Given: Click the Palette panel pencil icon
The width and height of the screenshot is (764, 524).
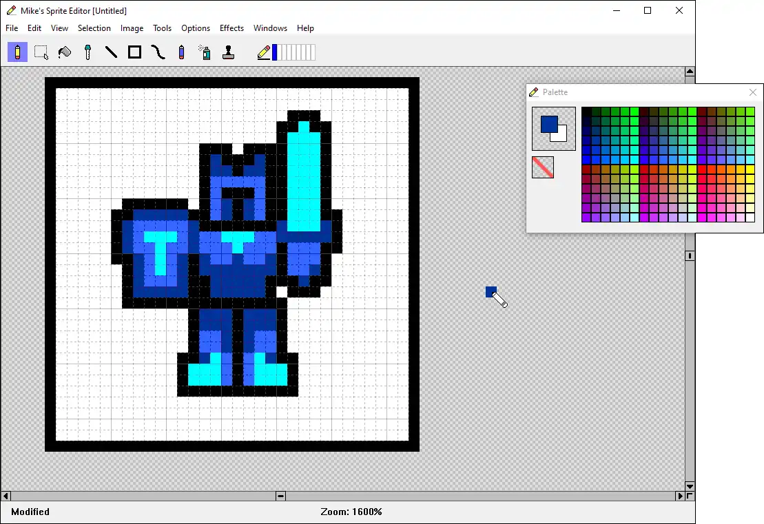Looking at the screenshot, I should 534,92.
